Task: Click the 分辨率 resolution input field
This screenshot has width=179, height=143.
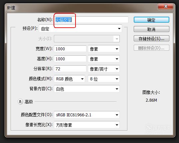Action: pyautogui.click(x=70, y=69)
